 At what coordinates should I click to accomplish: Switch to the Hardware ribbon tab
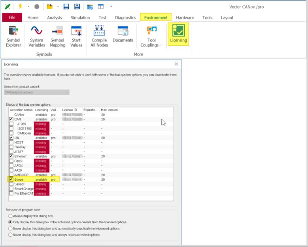(185, 18)
